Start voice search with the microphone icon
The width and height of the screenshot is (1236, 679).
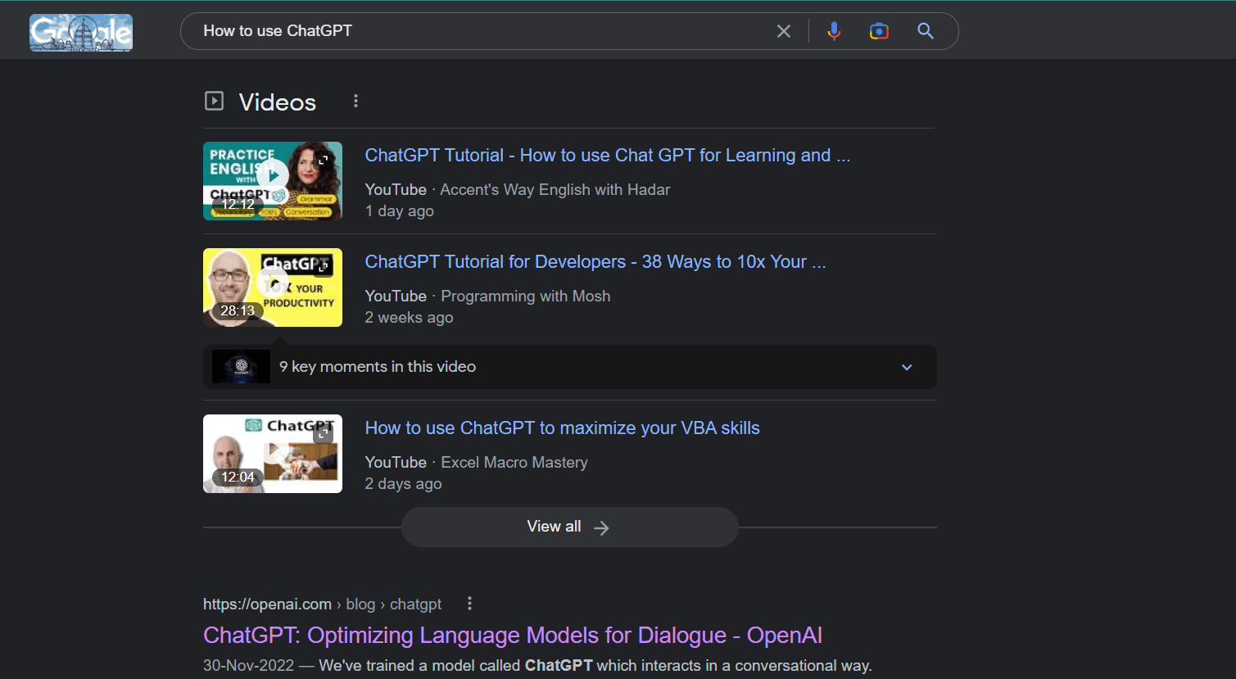click(834, 31)
